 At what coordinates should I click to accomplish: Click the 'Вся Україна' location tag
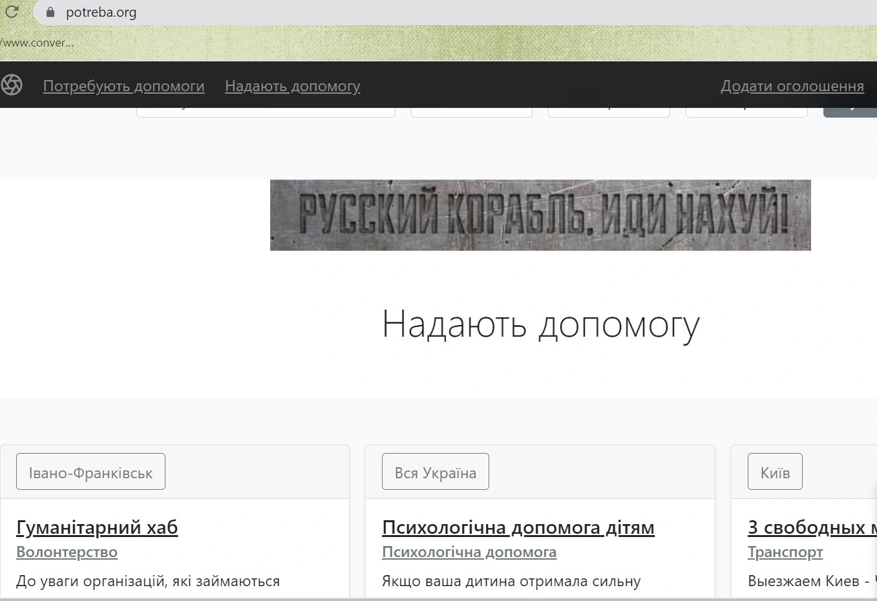436,472
